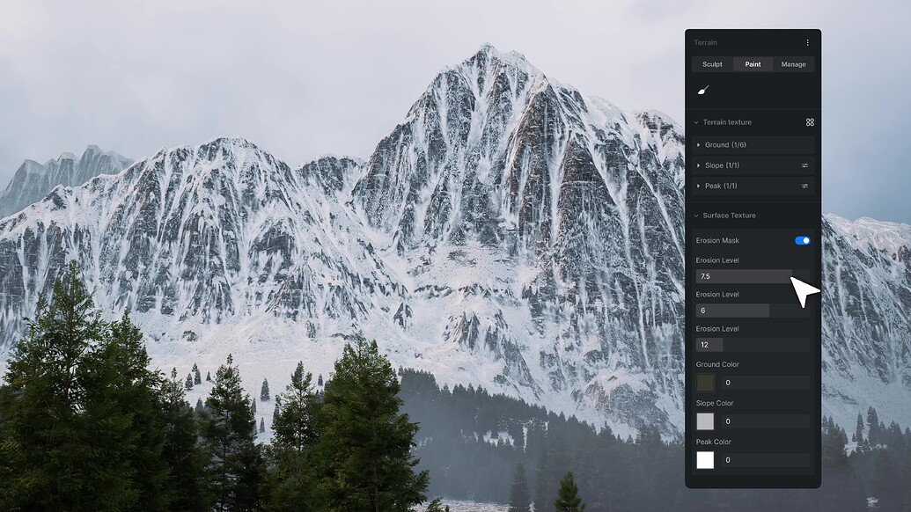Disable the Erosion Mask toggle
911x512 pixels.
click(x=803, y=239)
